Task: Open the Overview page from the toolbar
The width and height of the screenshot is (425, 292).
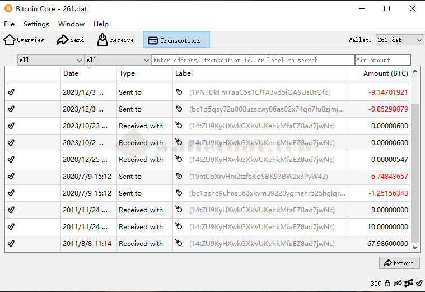Action: pyautogui.click(x=24, y=40)
